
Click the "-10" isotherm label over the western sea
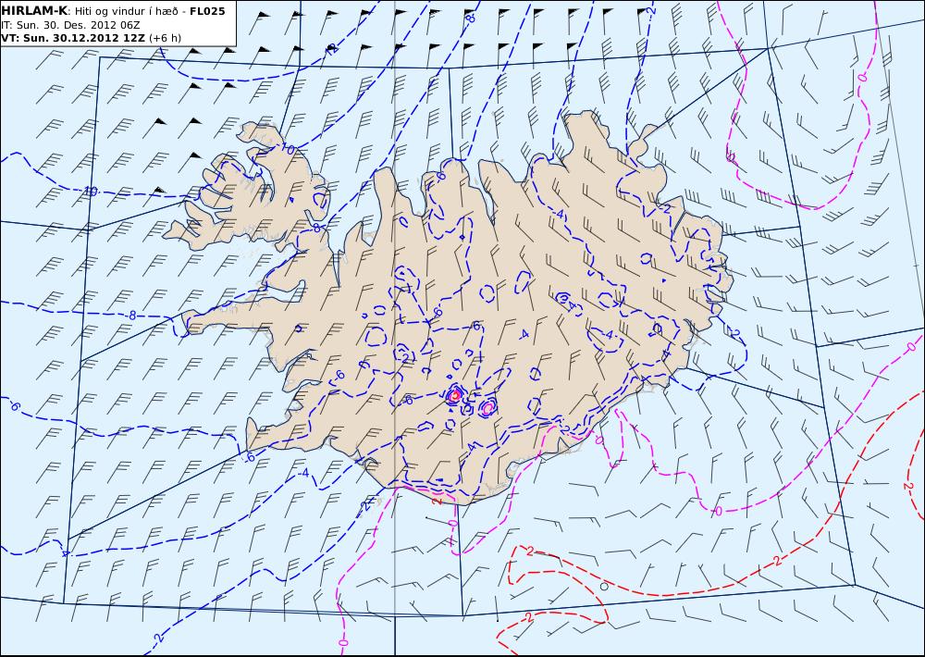[x=90, y=191]
